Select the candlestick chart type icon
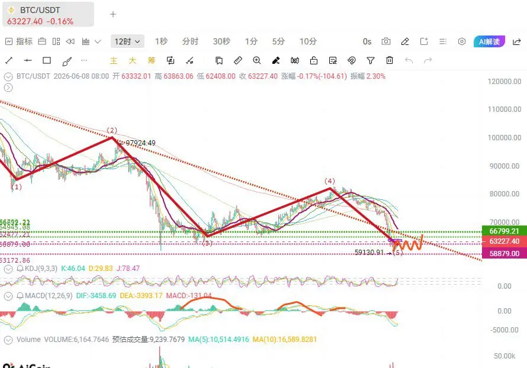The height and width of the screenshot is (368, 527). click(x=86, y=41)
